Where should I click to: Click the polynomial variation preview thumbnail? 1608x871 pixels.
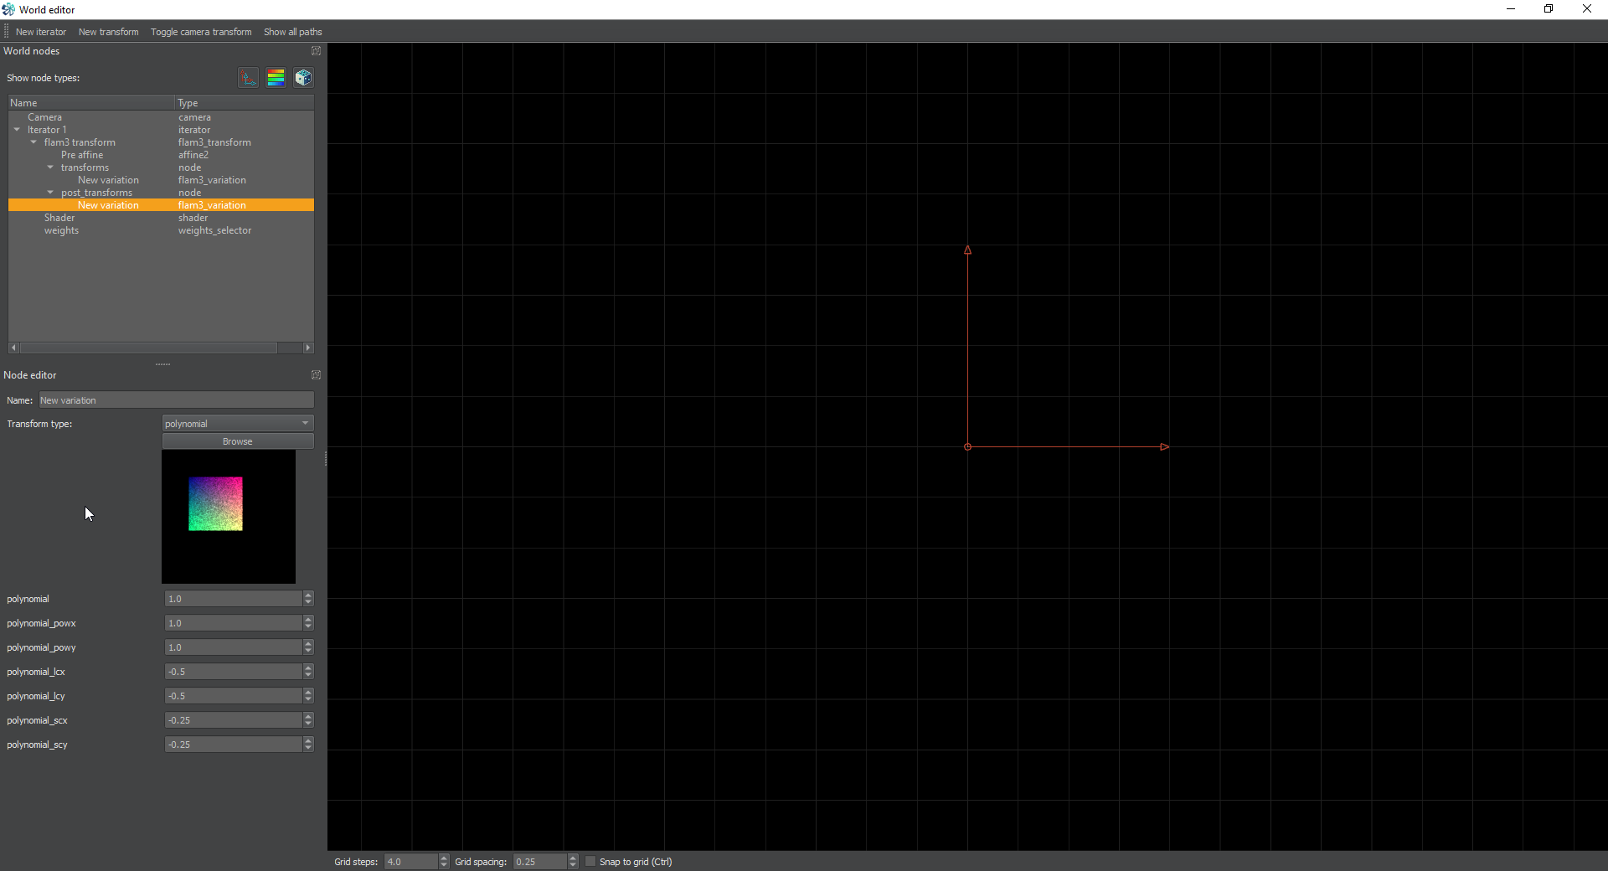(x=229, y=517)
